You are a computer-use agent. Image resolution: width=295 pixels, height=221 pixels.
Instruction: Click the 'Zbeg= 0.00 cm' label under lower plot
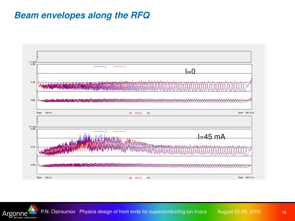click(44, 177)
